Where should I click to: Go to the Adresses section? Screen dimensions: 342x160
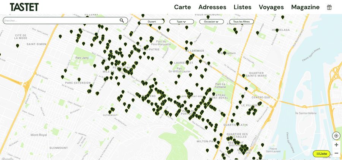(212, 7)
